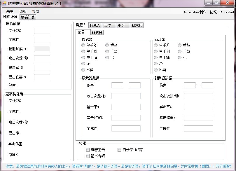Enable the 沉着狙击 skill checkbox
Screen dimensions: 236x171
(88, 150)
